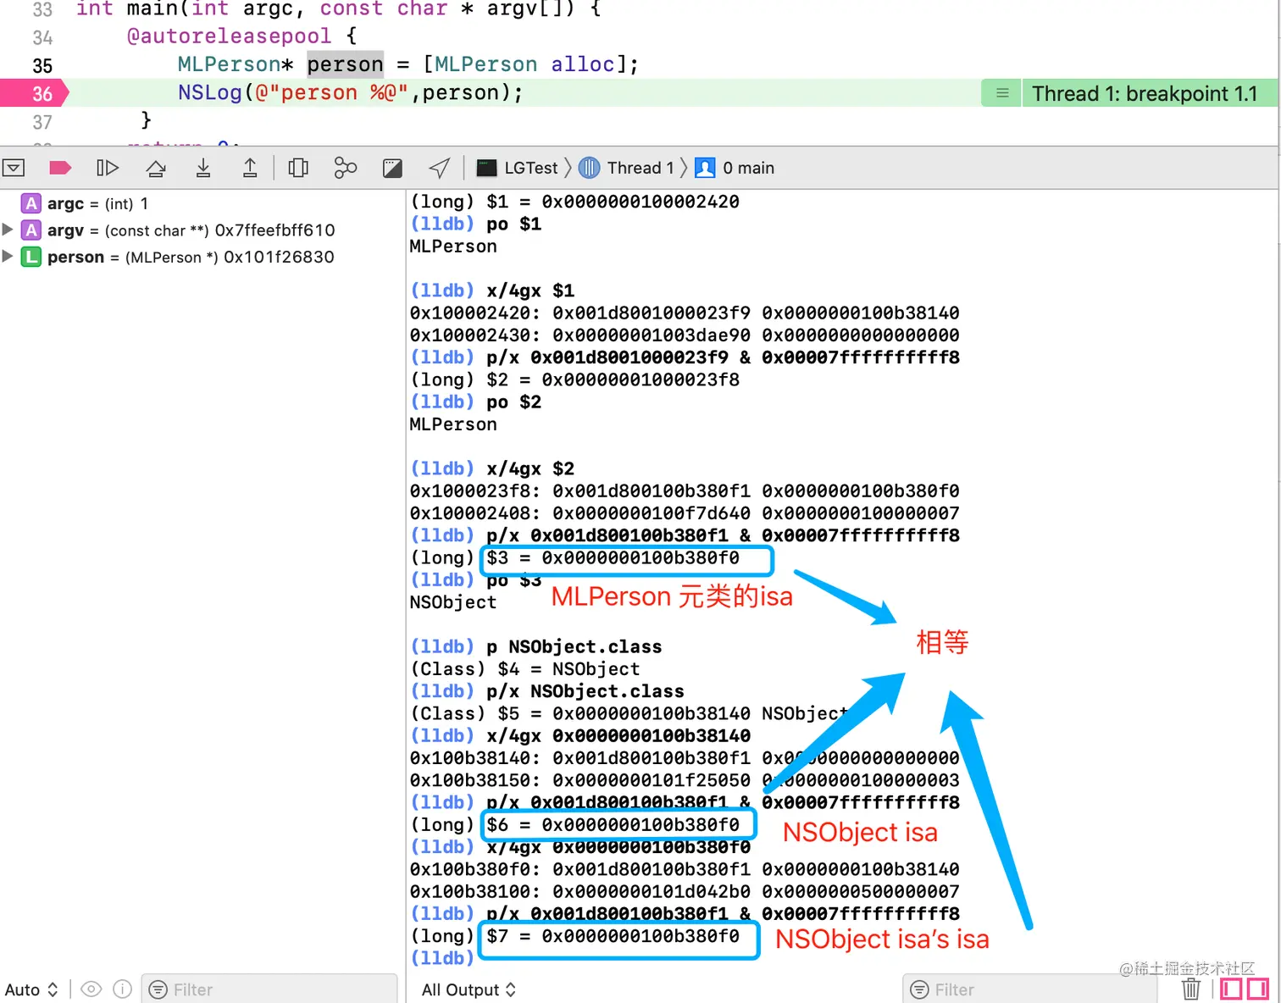The image size is (1281, 1003).
Task: Step into the function
Action: 203,168
